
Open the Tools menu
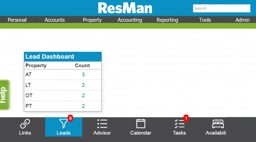(x=205, y=20)
